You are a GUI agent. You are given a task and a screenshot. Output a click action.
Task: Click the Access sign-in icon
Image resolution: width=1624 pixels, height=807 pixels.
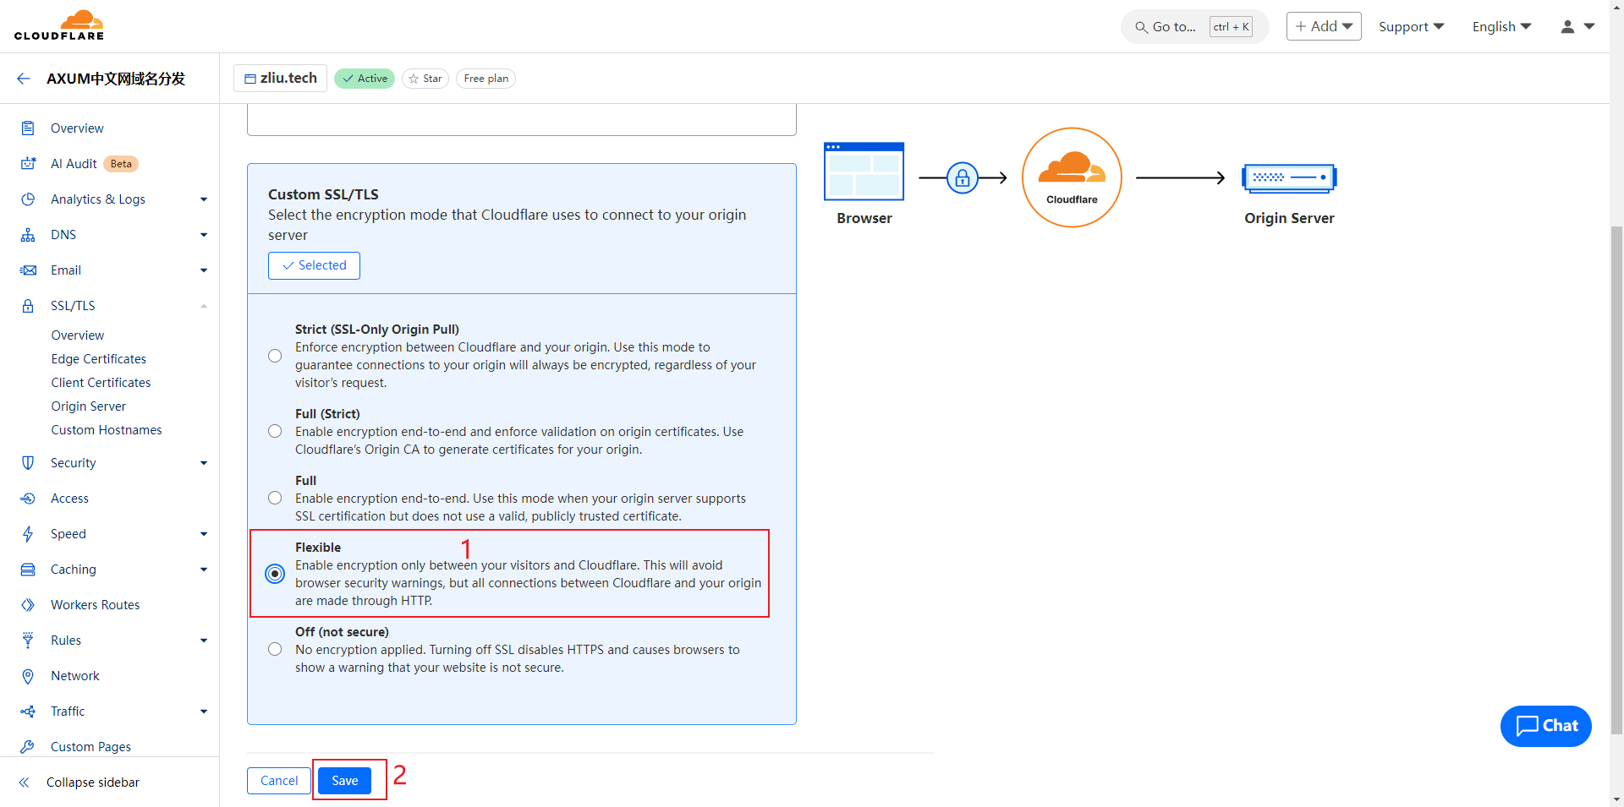(x=28, y=499)
